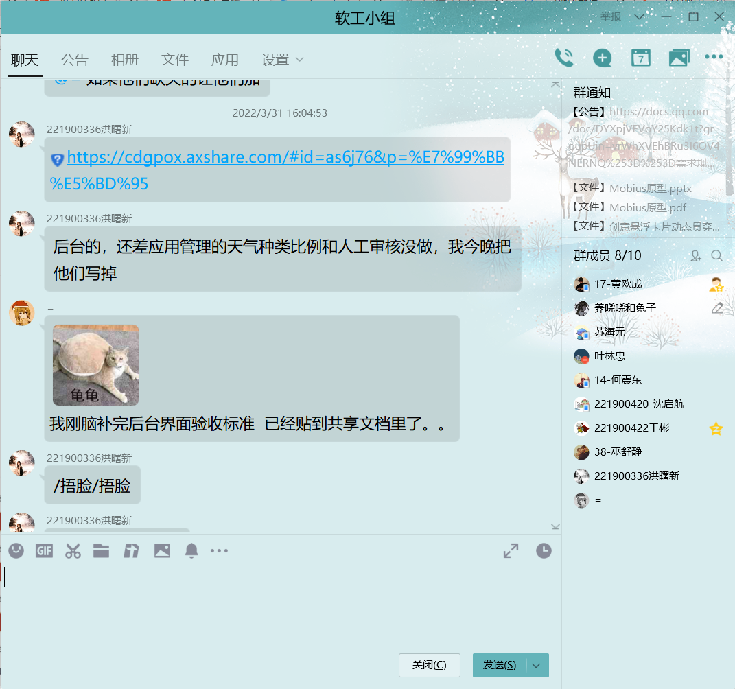This screenshot has height=689, width=735.
Task: Click the 群通知 heading
Action: [x=592, y=93]
